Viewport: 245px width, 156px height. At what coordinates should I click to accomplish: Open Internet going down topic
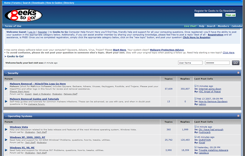(210, 89)
